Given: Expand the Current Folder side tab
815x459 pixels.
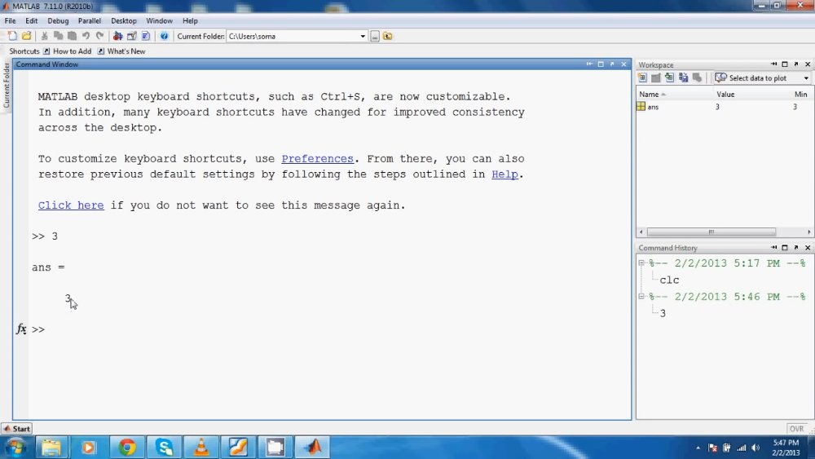Looking at the screenshot, I should [x=7, y=85].
